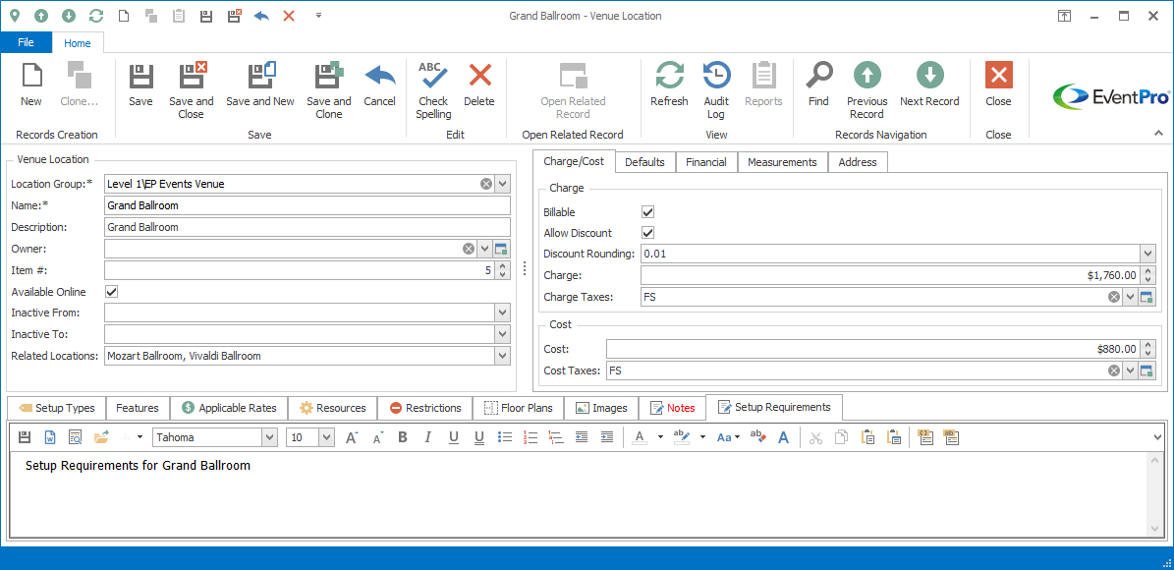Viewport: 1174px width, 570px height.
Task: Open the red Notes tab
Action: [x=672, y=408]
